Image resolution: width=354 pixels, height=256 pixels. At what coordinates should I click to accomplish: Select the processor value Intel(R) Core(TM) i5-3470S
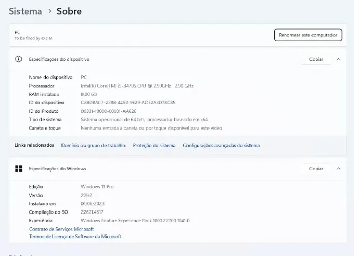point(137,86)
